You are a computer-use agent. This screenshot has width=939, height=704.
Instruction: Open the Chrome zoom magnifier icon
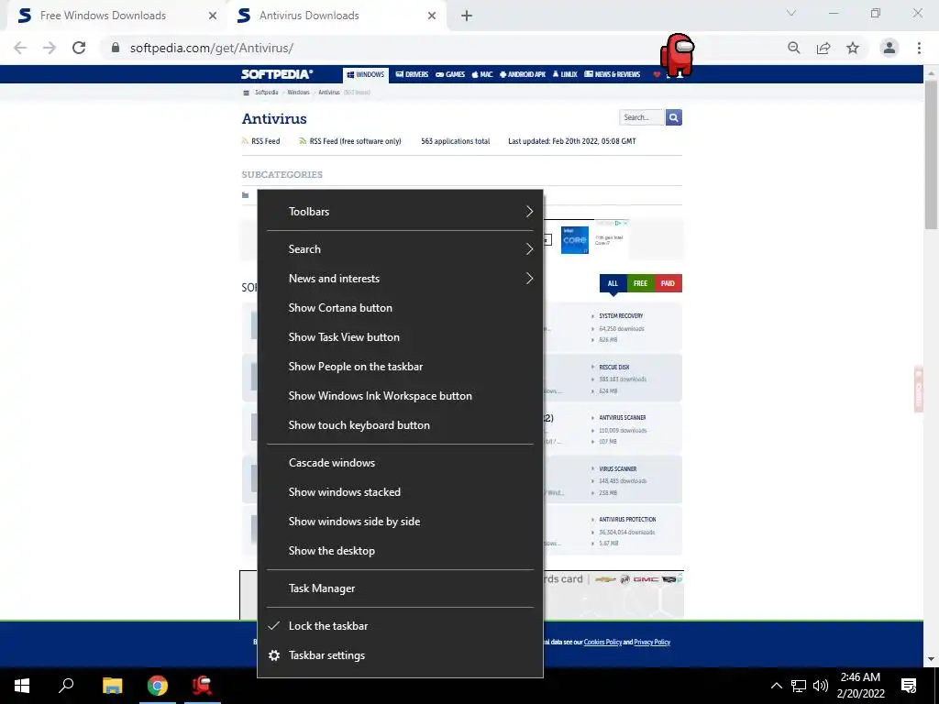[794, 48]
